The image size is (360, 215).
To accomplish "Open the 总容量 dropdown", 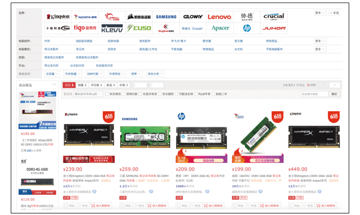I will [x=52, y=74].
